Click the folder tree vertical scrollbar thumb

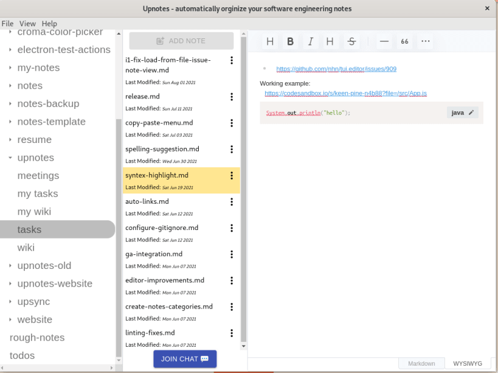(119, 239)
